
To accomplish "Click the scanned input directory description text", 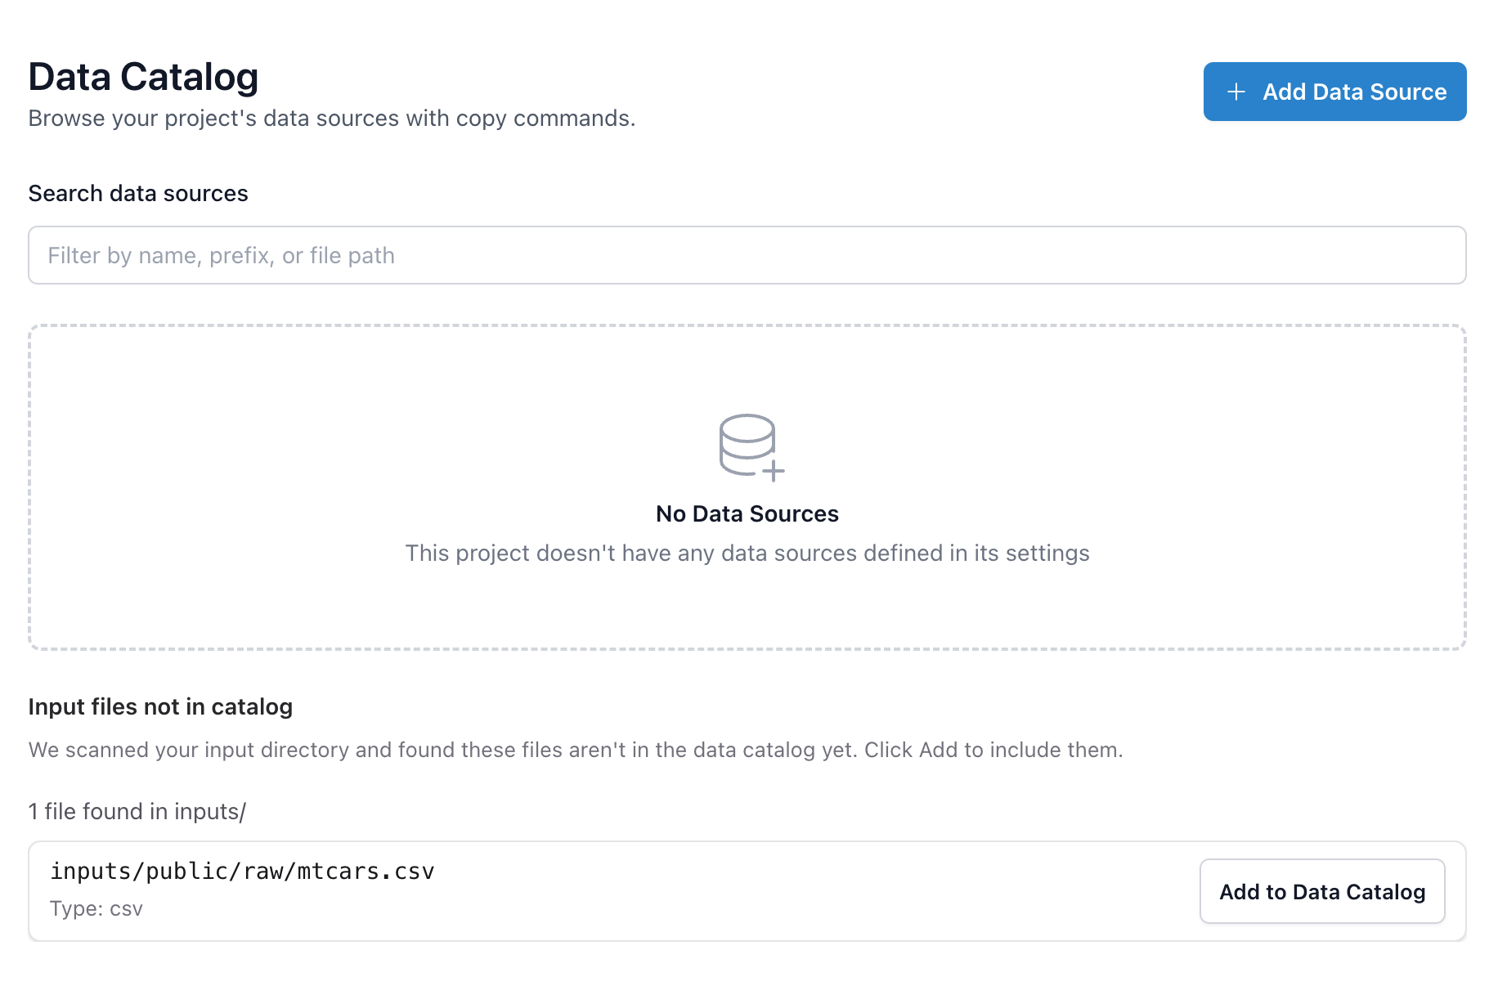I will tap(576, 749).
